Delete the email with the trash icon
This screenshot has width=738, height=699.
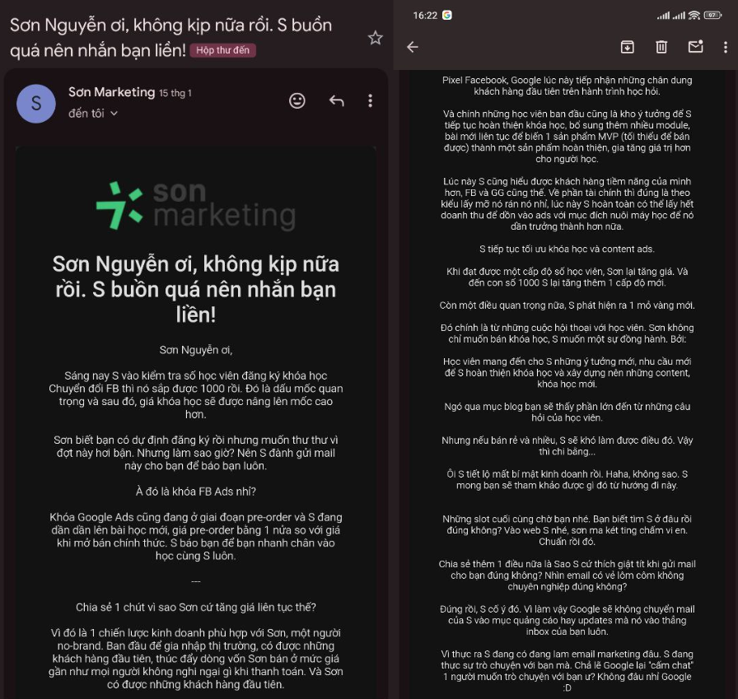pyautogui.click(x=661, y=47)
